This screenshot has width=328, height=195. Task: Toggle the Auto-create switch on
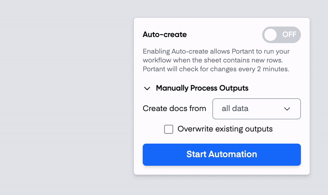coord(281,35)
